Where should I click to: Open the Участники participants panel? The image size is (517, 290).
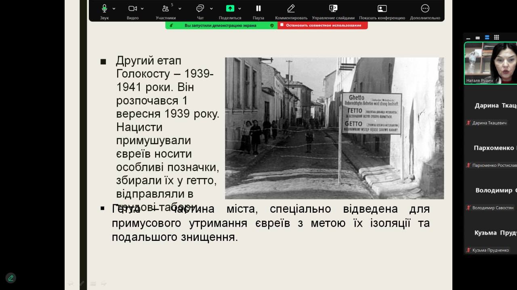pyautogui.click(x=166, y=8)
